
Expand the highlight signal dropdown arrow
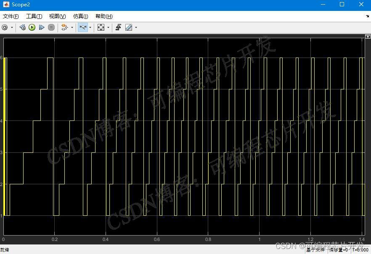point(72,27)
